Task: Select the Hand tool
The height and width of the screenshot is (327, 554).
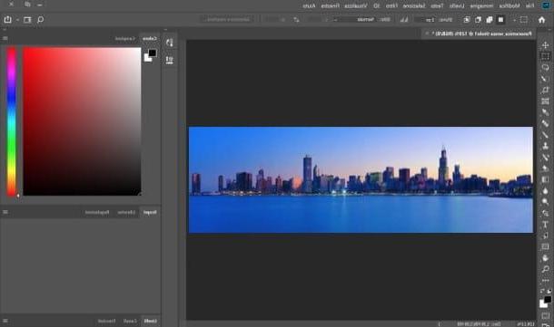Action: pyautogui.click(x=545, y=258)
